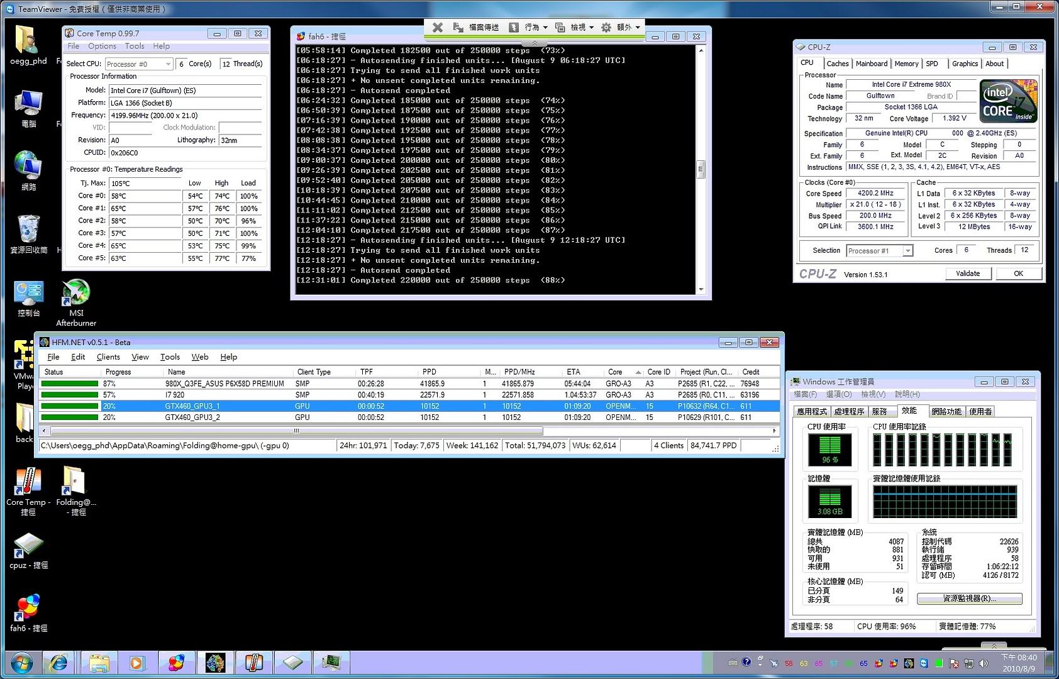
Task: Open the 電腦 Computer desktop icon
Action: tap(28, 109)
